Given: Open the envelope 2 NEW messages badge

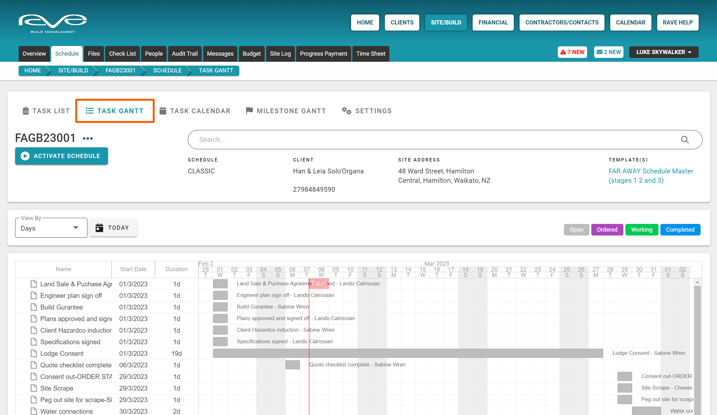Looking at the screenshot, I should [x=609, y=52].
